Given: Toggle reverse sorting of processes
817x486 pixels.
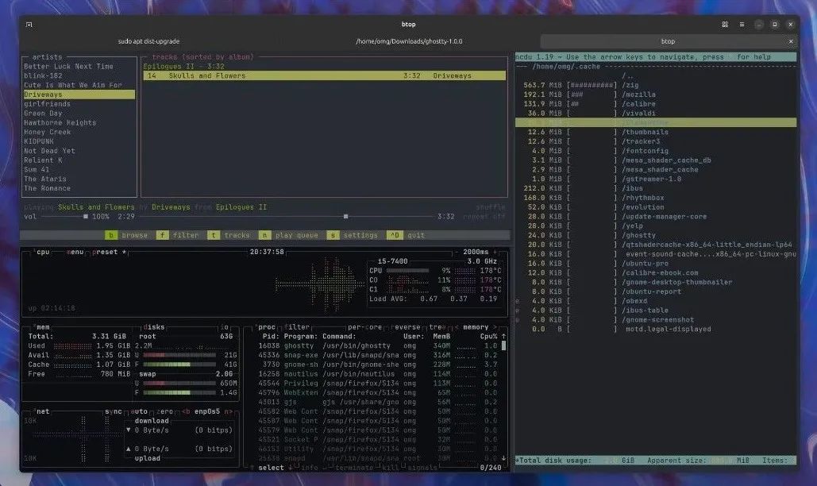Looking at the screenshot, I should [x=406, y=327].
